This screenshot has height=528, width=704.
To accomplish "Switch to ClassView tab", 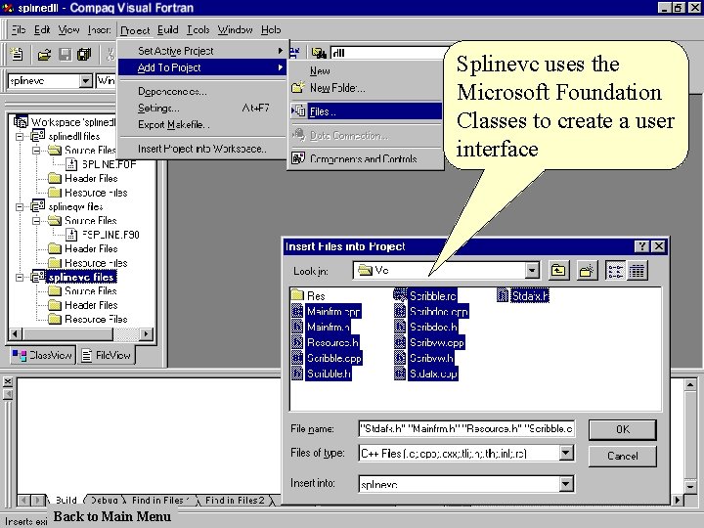I will [42, 355].
